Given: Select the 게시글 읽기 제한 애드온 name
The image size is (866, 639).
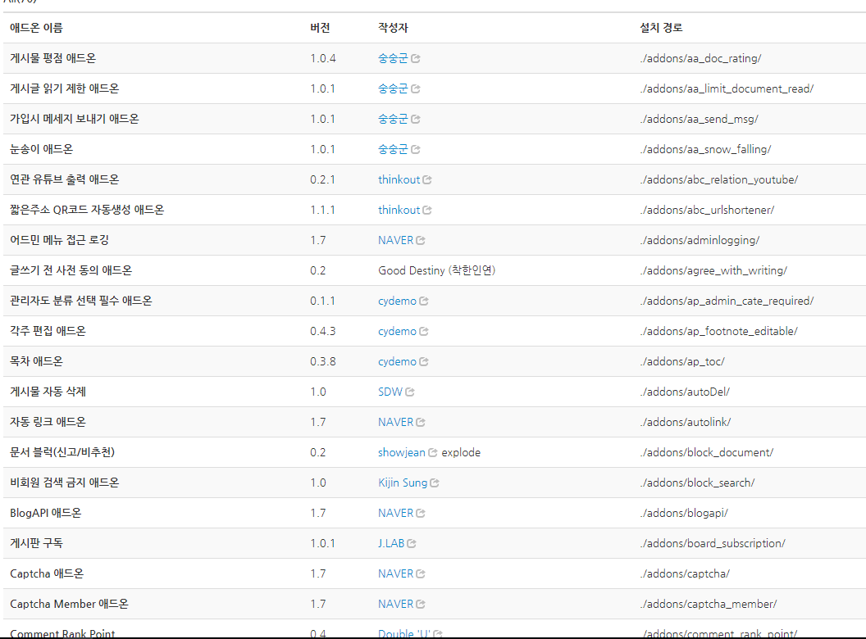Looking at the screenshot, I should tap(64, 88).
